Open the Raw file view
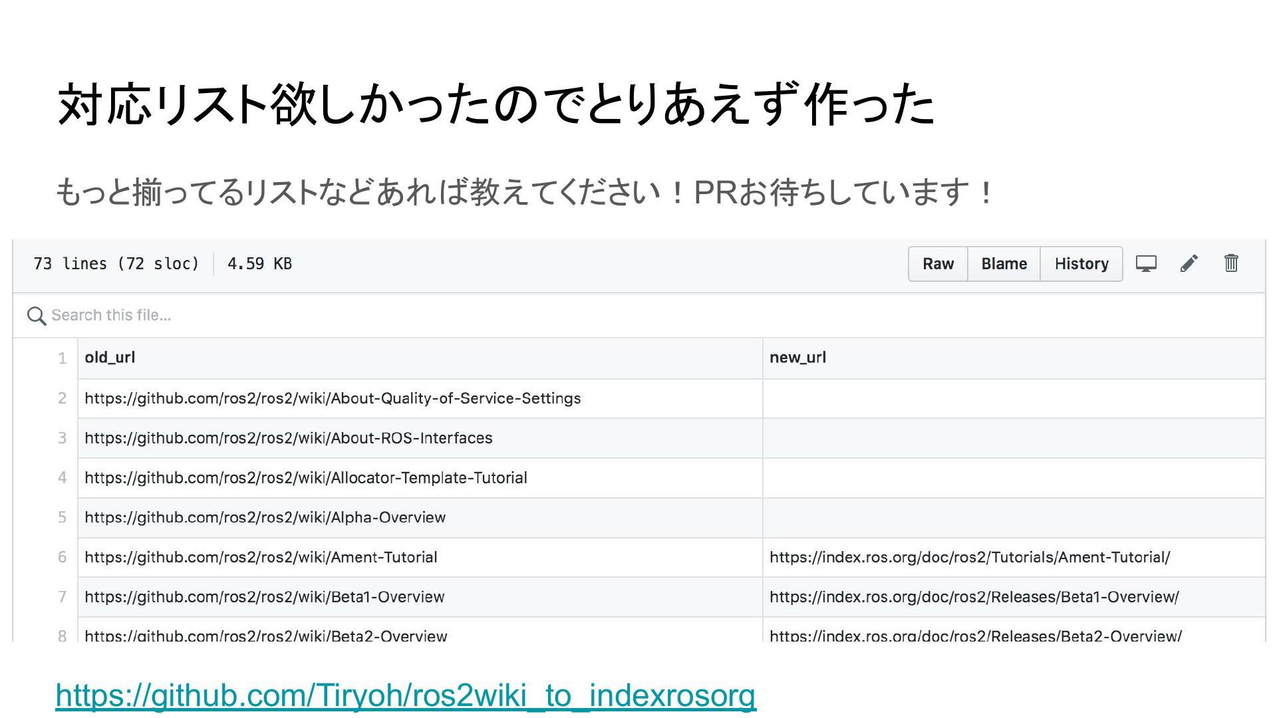1277x718 pixels. 938,264
